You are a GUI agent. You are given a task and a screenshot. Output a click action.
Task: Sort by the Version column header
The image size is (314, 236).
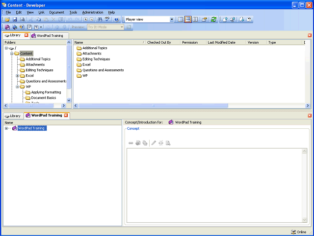tap(257, 43)
